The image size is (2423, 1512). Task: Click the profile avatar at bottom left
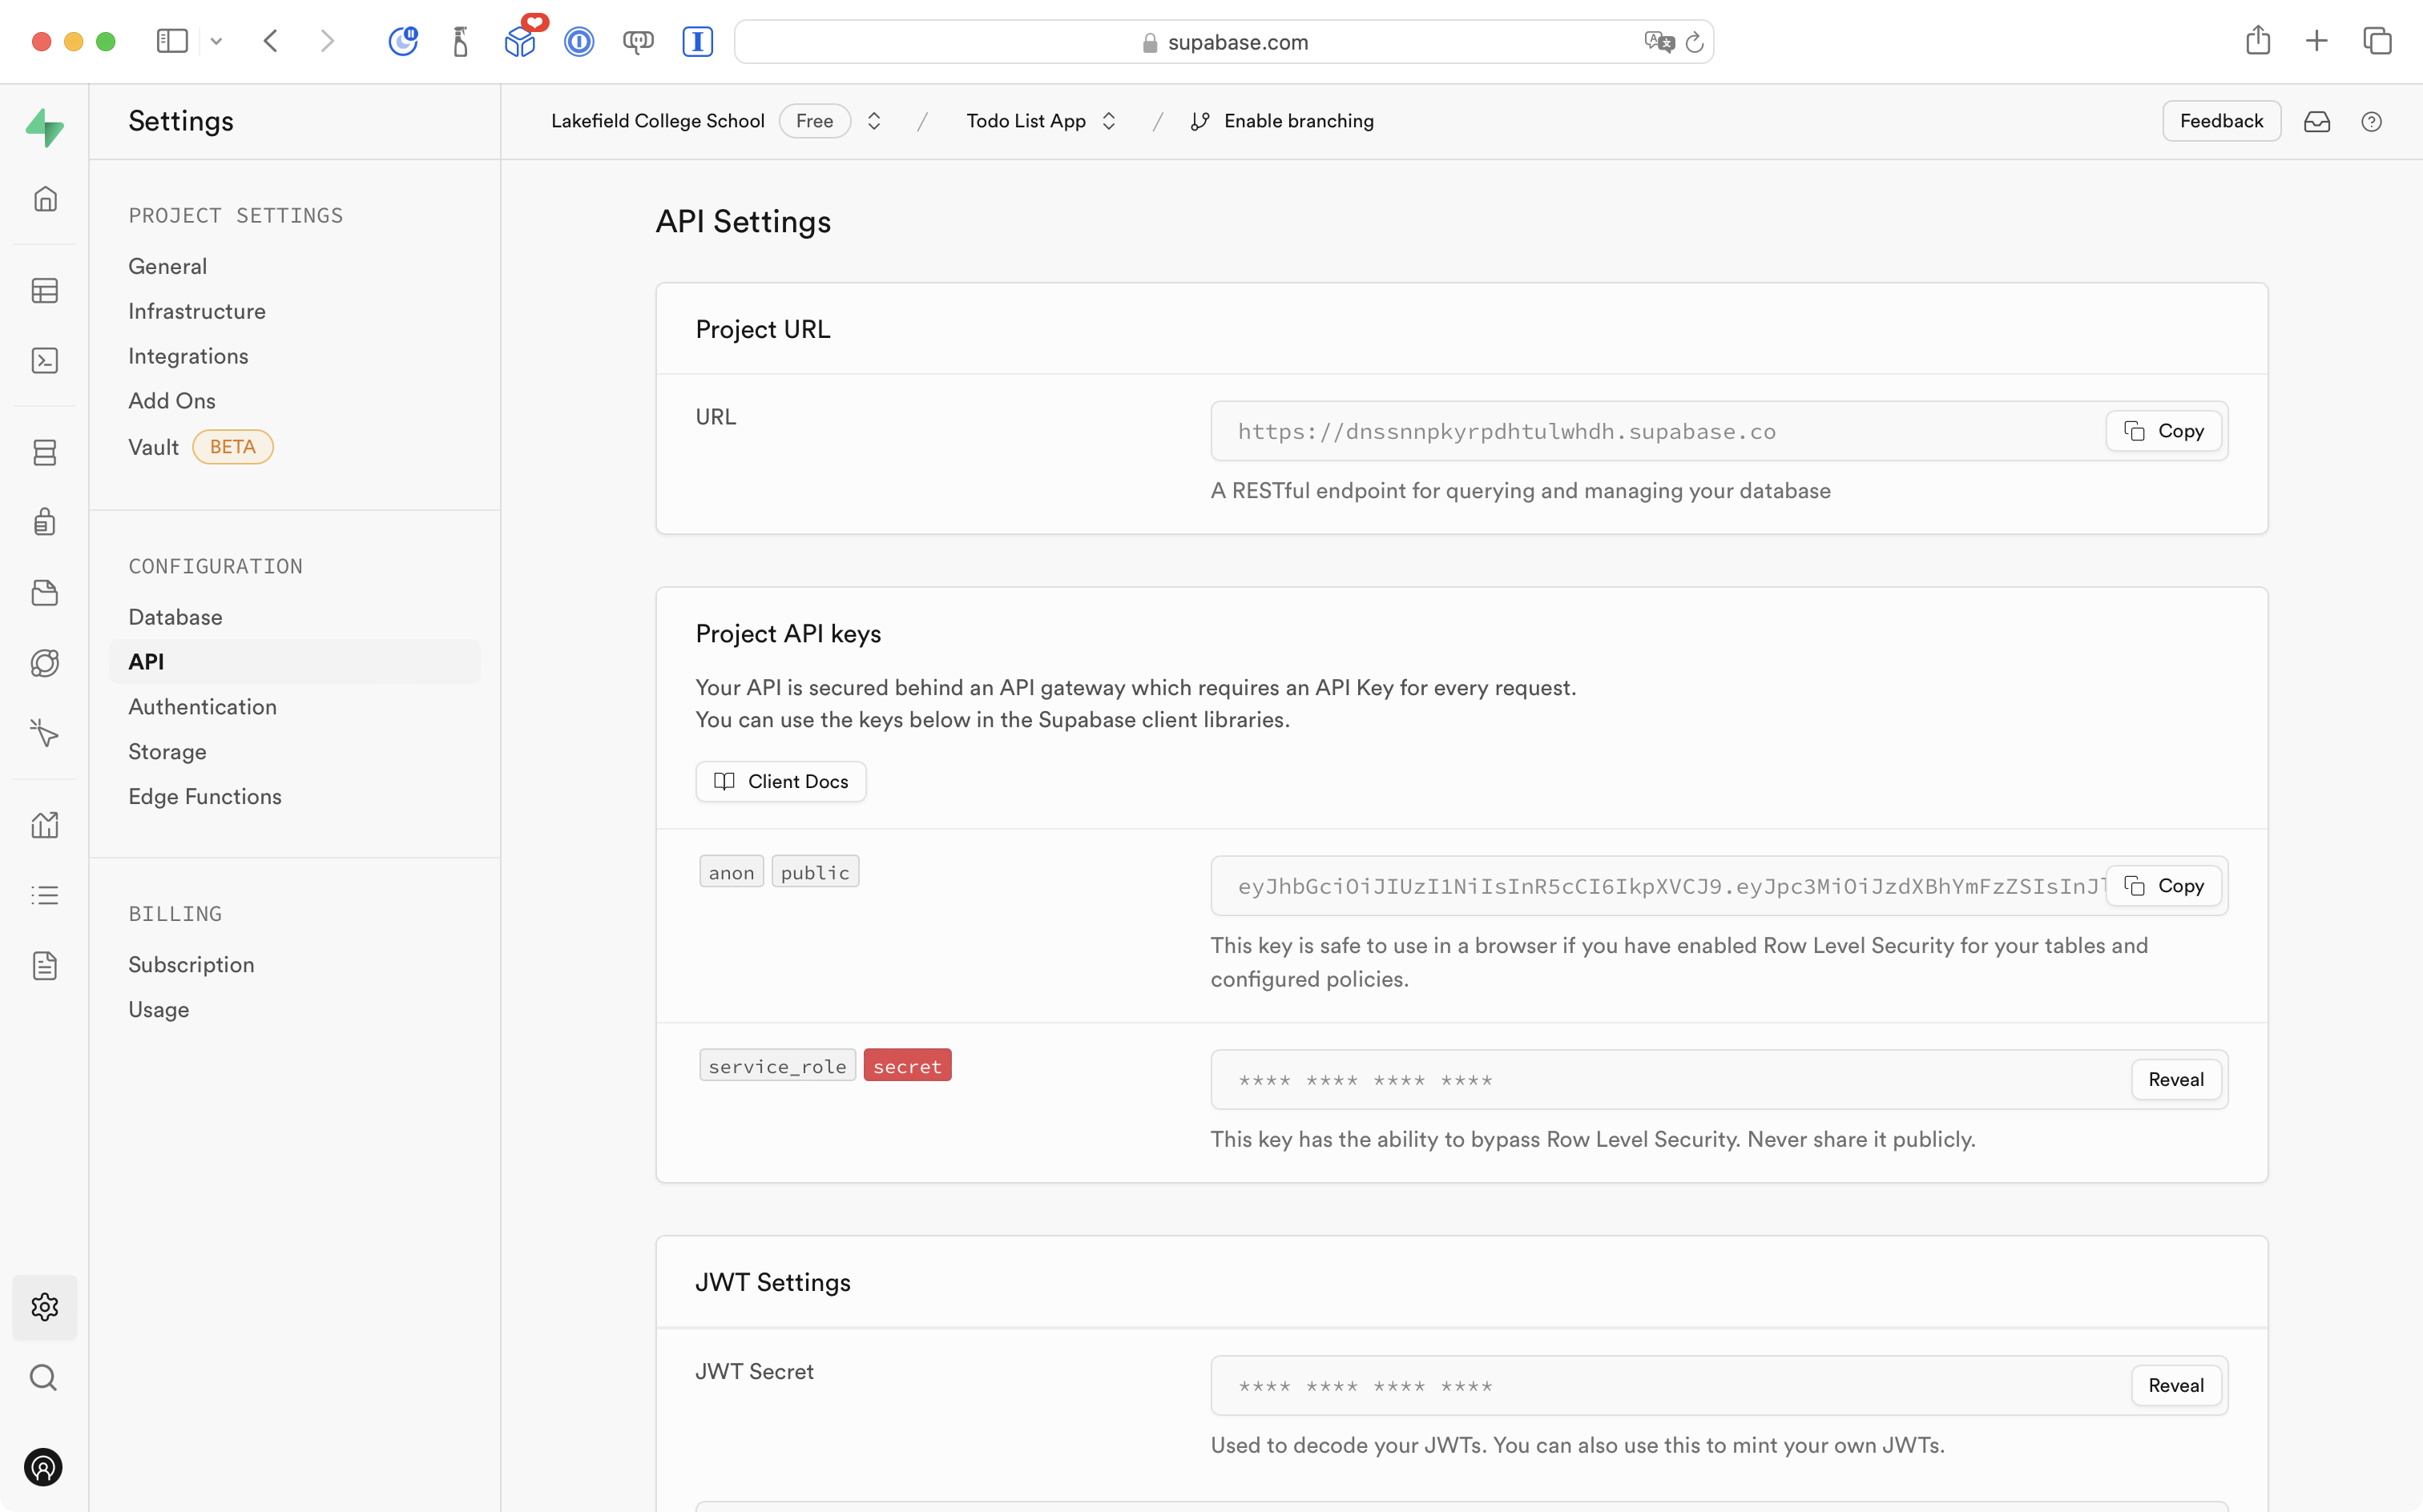click(x=44, y=1467)
